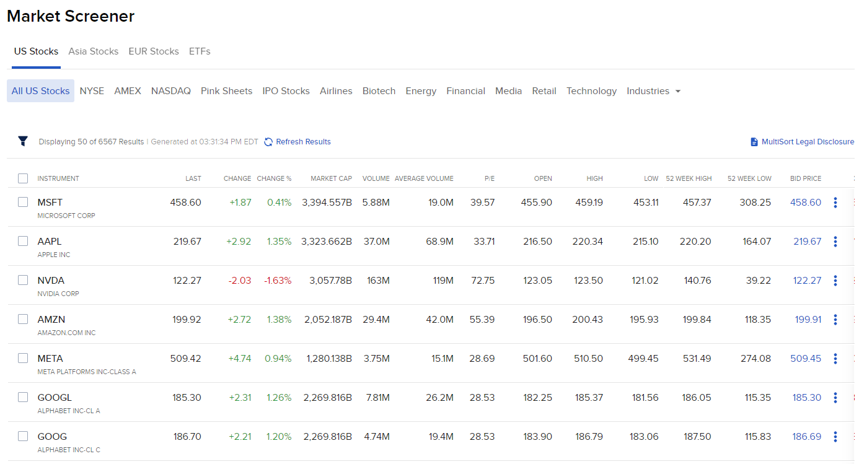Click the filter funnel icon
This screenshot has width=859, height=464.
23,141
